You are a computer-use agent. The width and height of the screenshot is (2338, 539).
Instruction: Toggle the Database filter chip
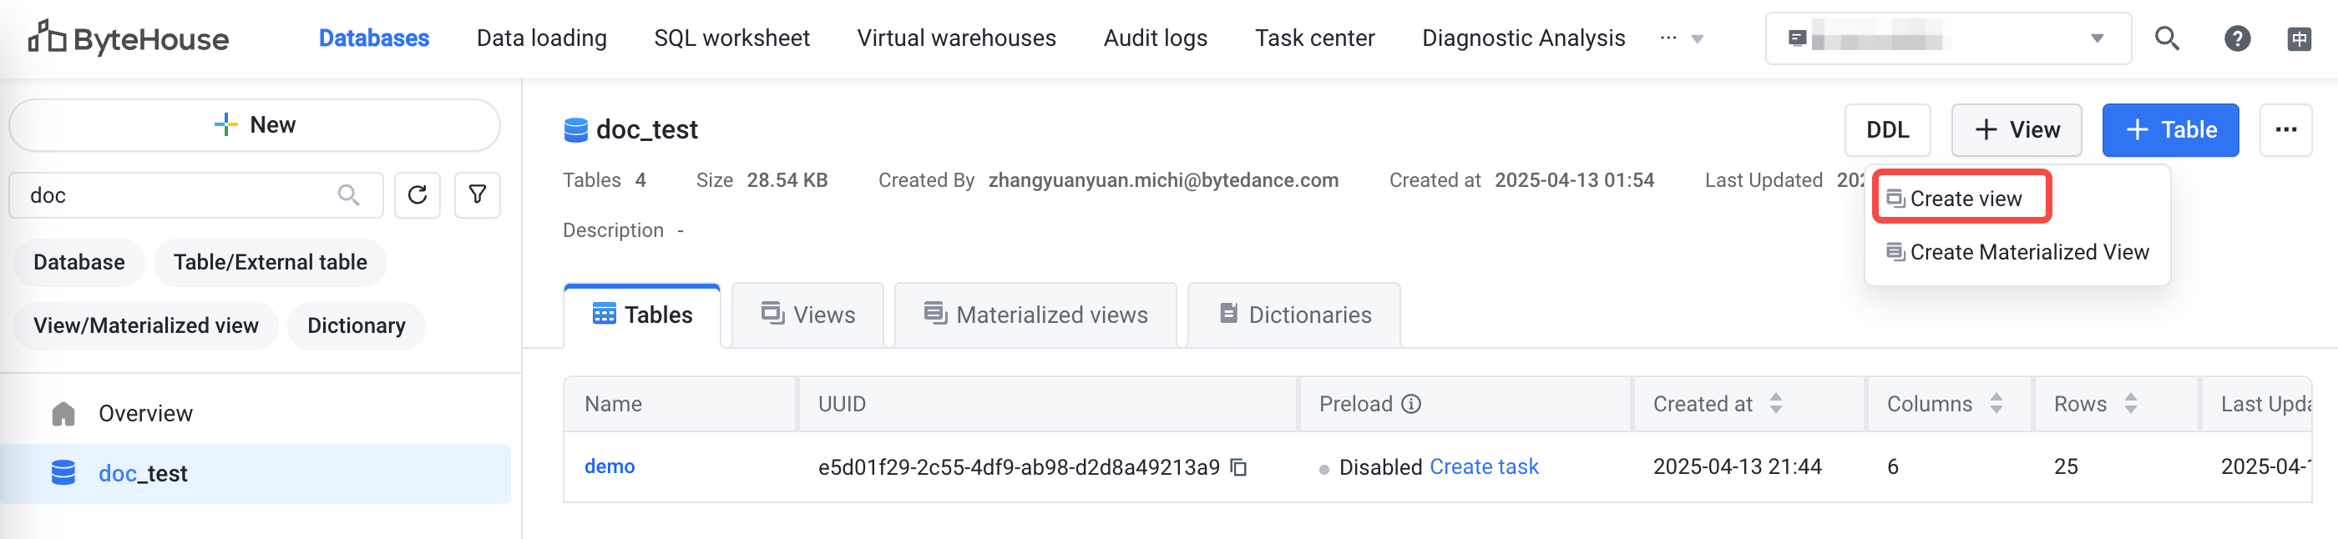[x=79, y=262]
